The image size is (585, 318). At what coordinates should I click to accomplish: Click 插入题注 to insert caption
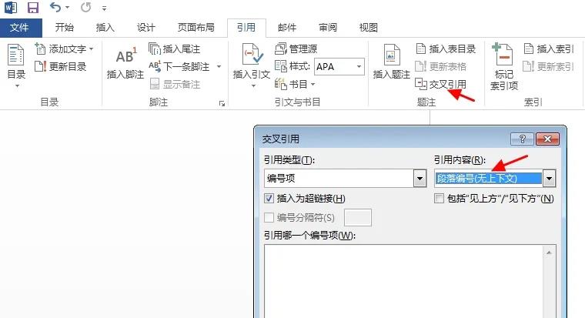click(391, 62)
